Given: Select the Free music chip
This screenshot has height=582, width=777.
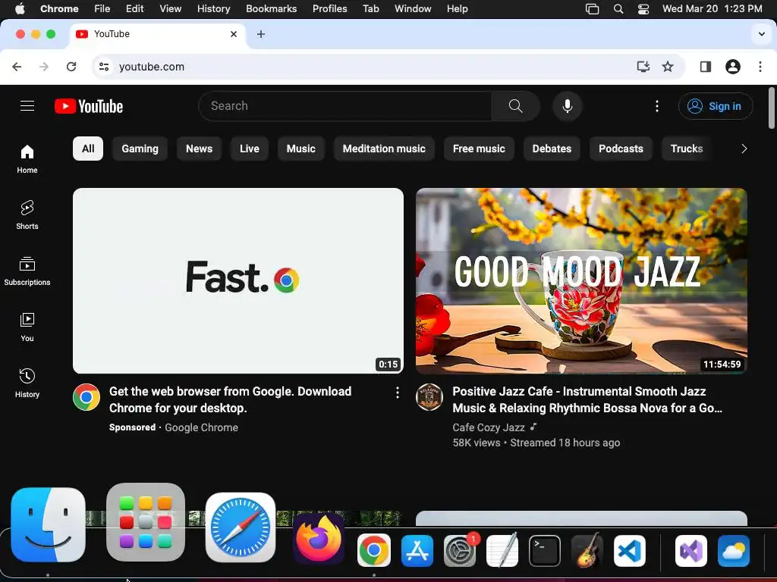Looking at the screenshot, I should coord(479,149).
